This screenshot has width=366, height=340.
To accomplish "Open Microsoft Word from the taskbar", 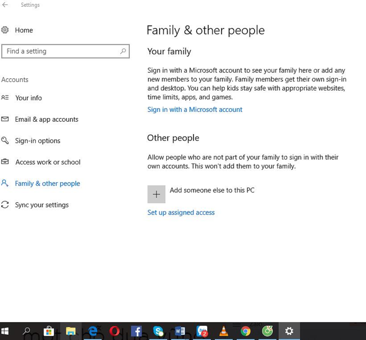I will tap(180, 331).
